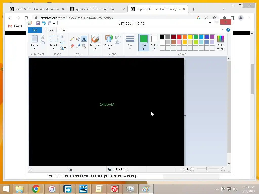Select the Color picker eyedropper tool
Screen dimensions: 259x194
tap(78, 46)
